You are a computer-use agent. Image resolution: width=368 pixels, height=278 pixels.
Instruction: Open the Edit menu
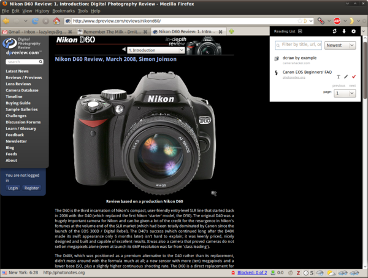click(x=15, y=11)
